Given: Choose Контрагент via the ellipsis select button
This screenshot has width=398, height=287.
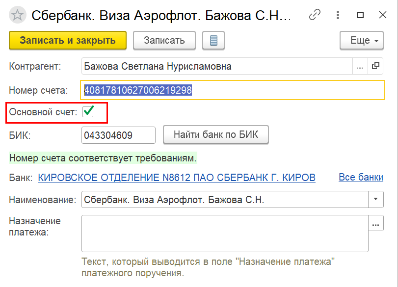Looking at the screenshot, I should [x=360, y=66].
